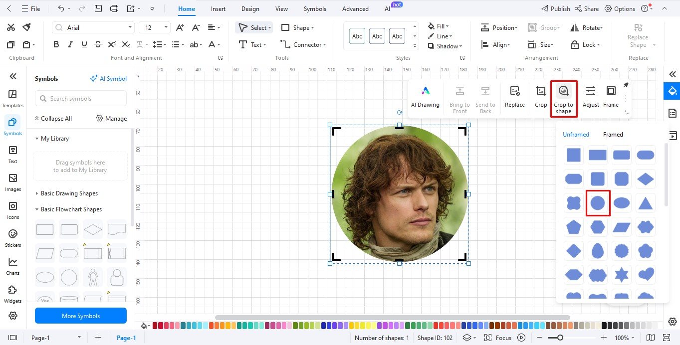
Task: Open the Crop to shape tool
Action: pyautogui.click(x=563, y=98)
